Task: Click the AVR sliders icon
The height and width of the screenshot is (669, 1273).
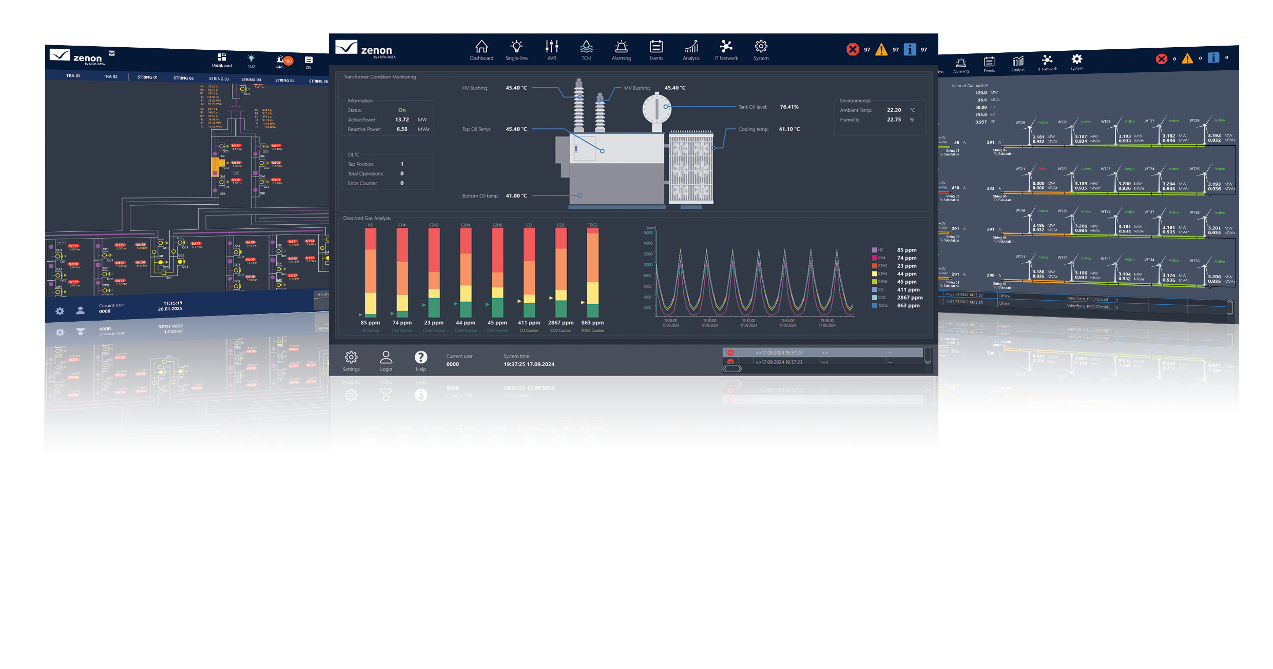Action: coord(552,47)
